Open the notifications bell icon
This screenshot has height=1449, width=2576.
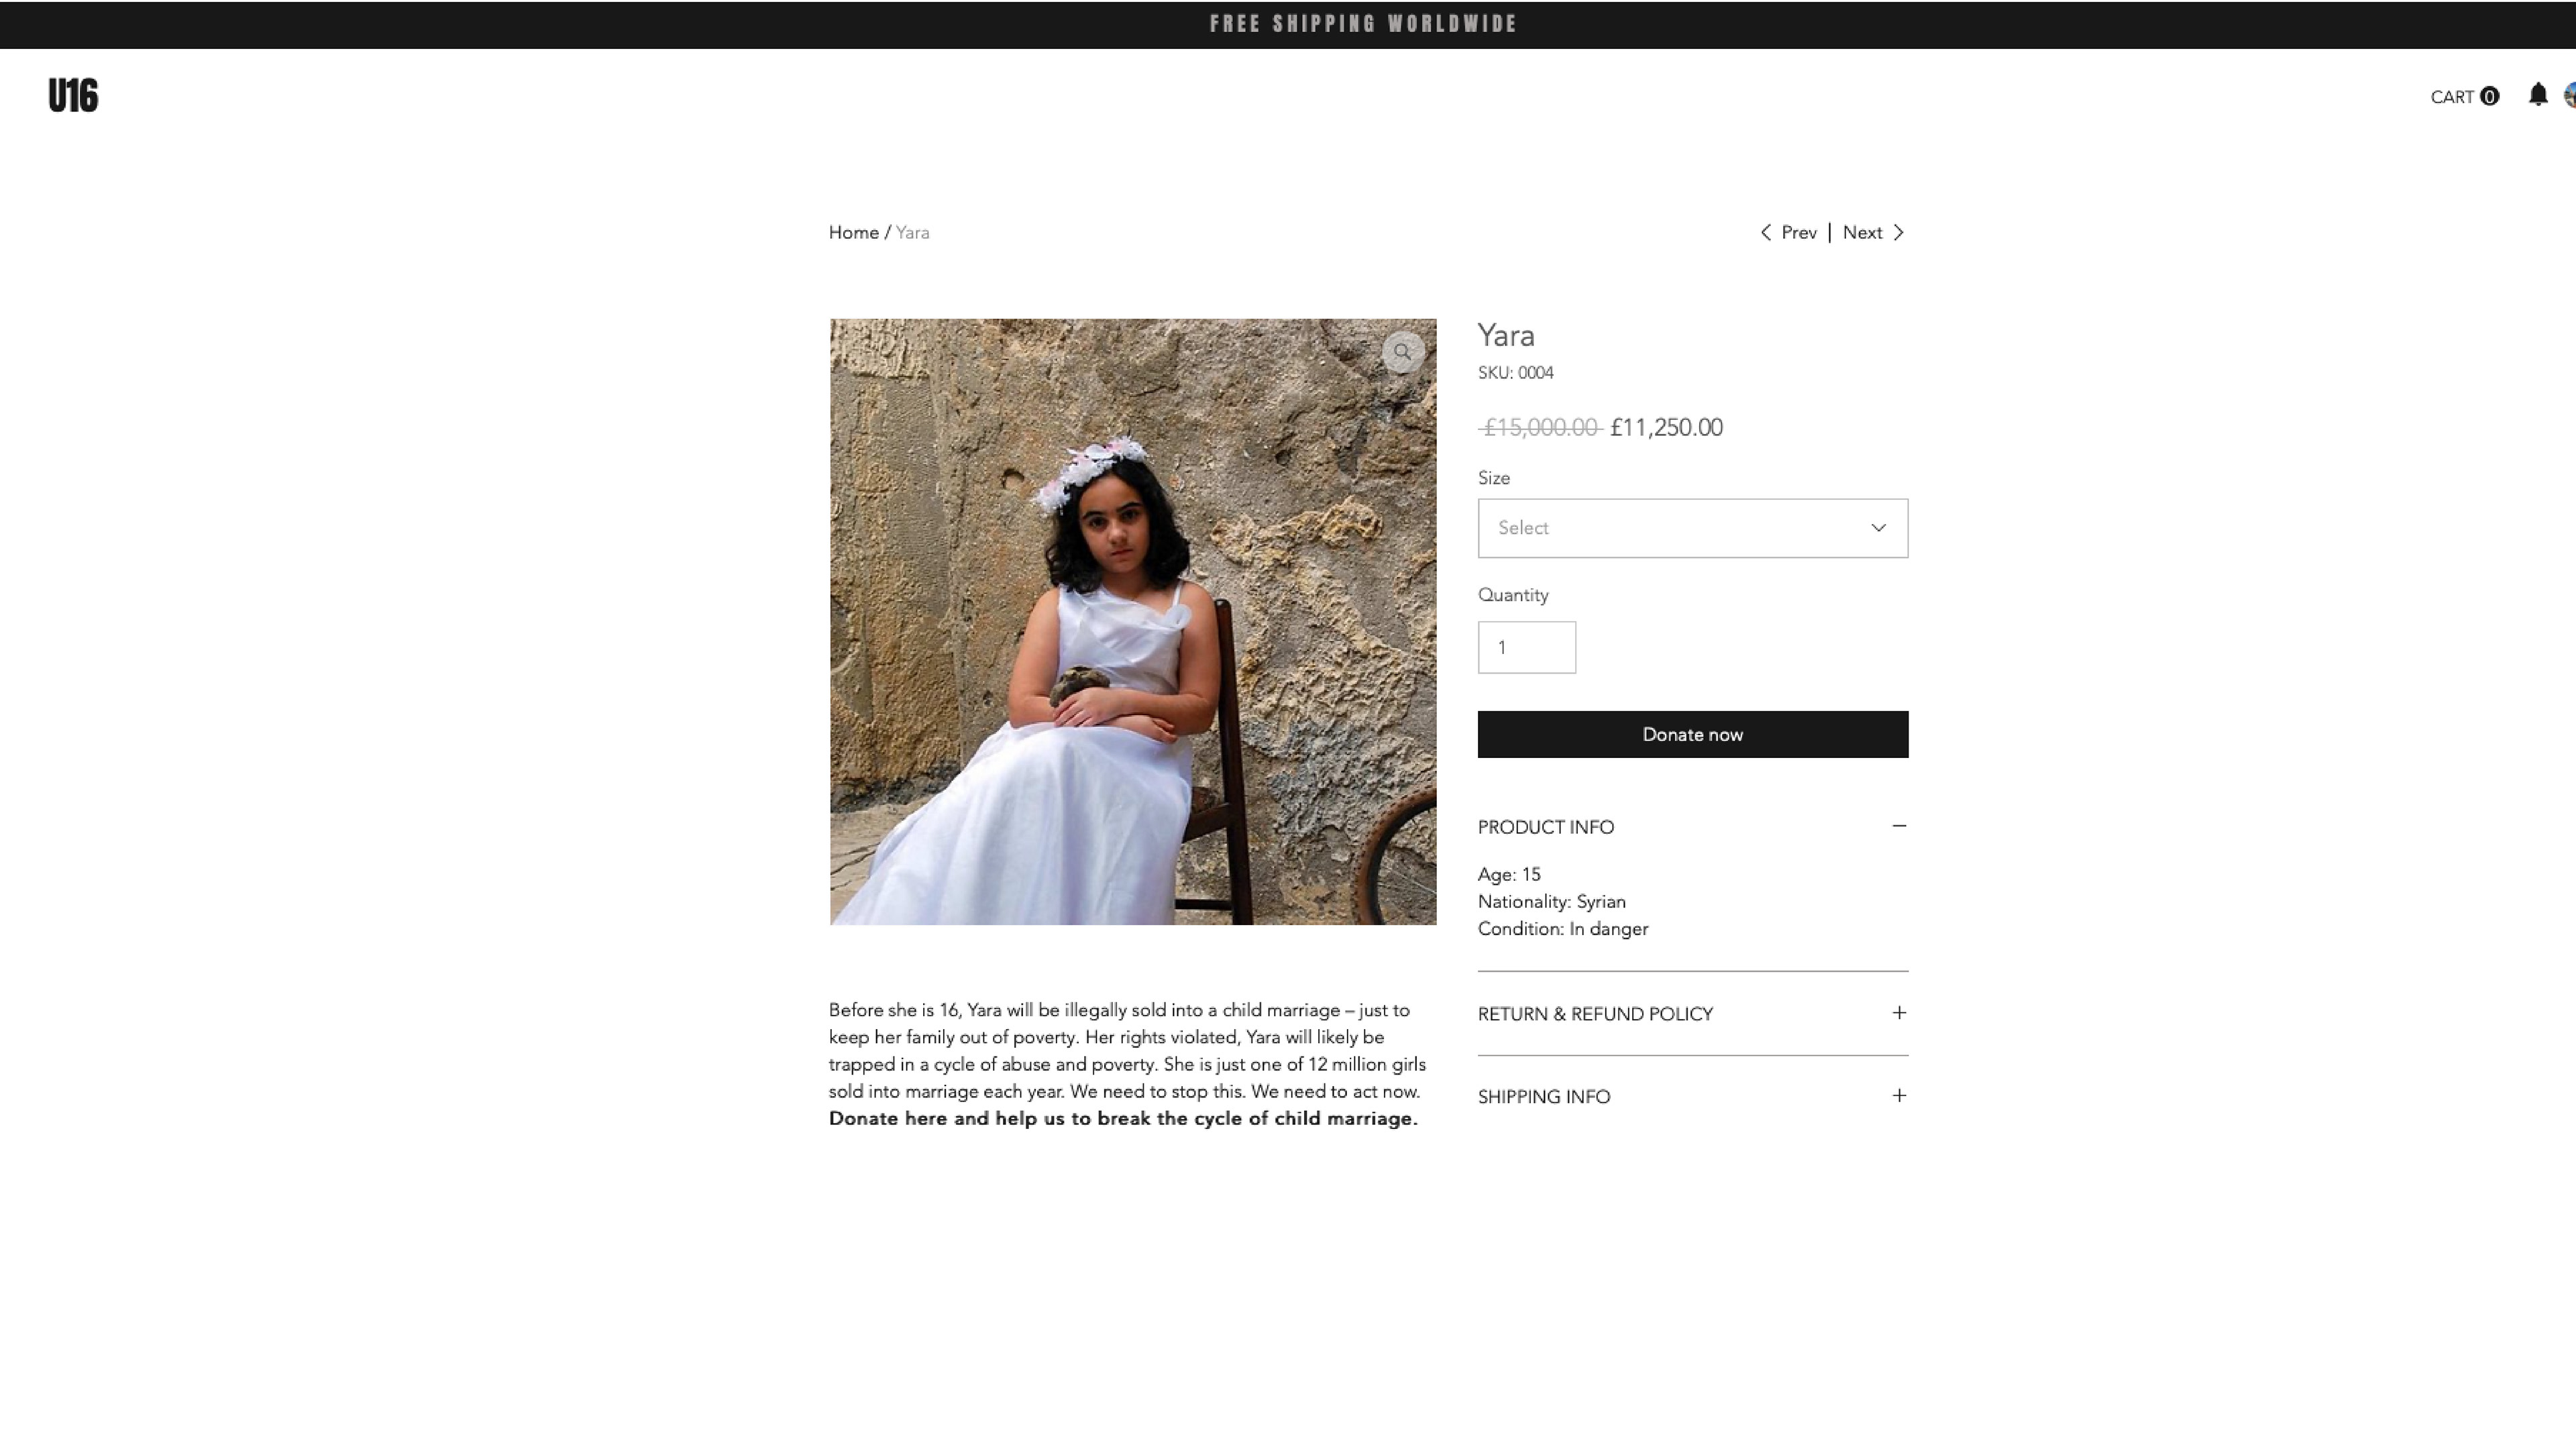(2537, 95)
